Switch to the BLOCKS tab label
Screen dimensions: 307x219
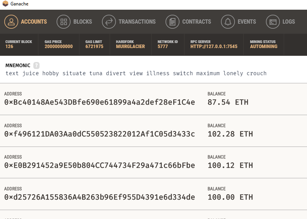click(83, 22)
